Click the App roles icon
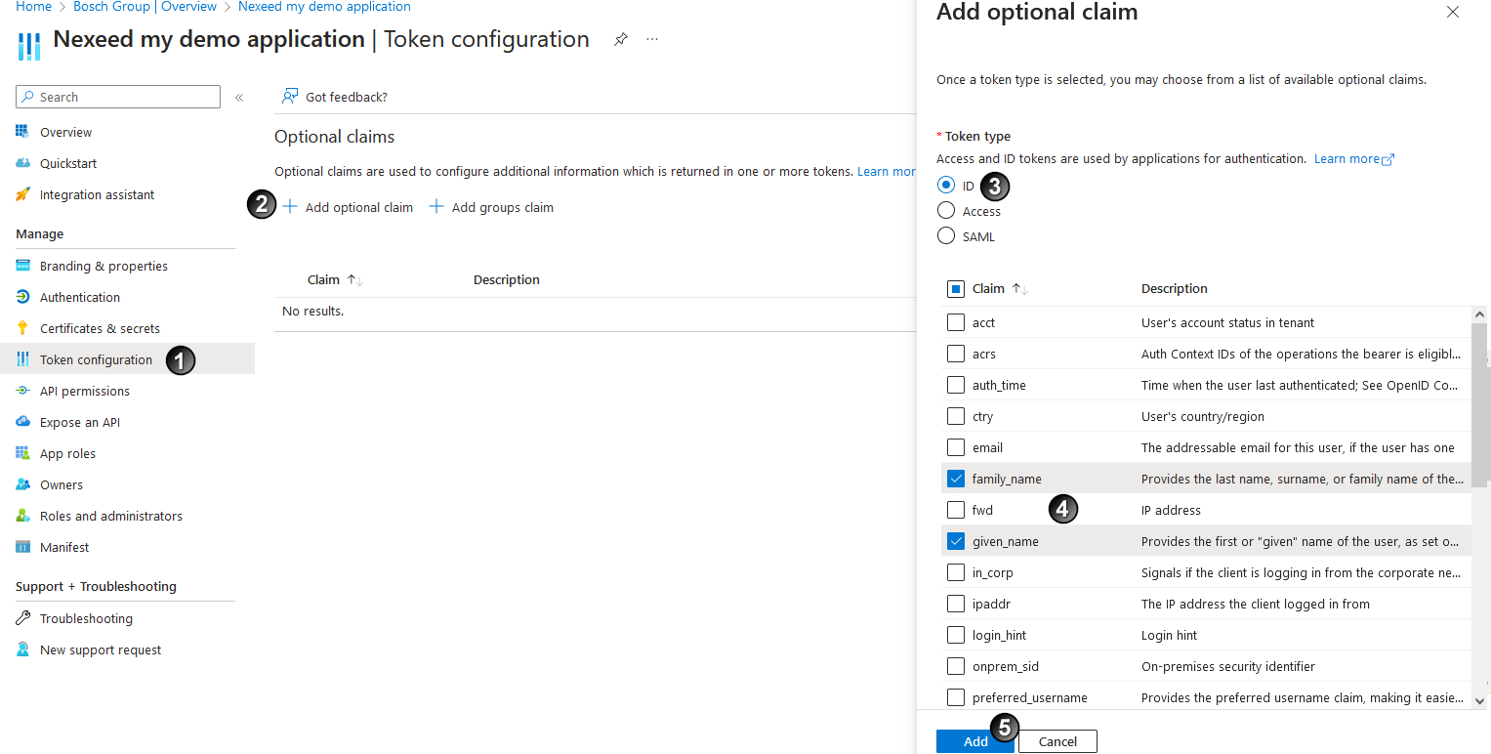Image resolution: width=1491 pixels, height=754 pixels. [x=22, y=453]
